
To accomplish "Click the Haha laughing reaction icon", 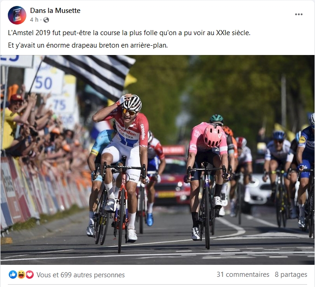I will click(21, 275).
